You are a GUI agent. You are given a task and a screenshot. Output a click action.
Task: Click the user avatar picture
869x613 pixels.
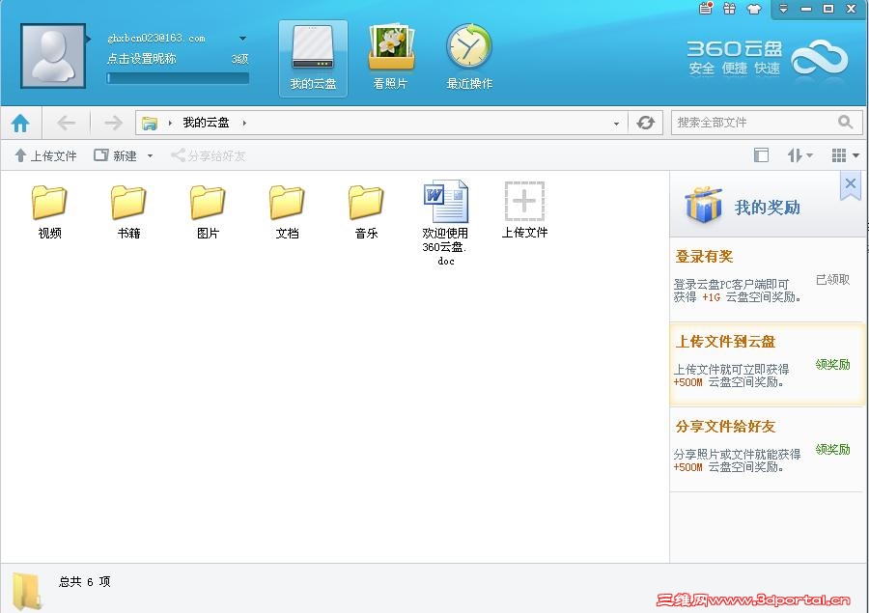pyautogui.click(x=53, y=56)
